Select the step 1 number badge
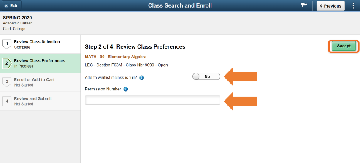 7,44
